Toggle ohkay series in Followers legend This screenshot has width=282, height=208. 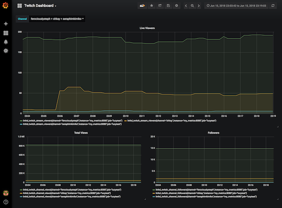[x=201, y=193]
